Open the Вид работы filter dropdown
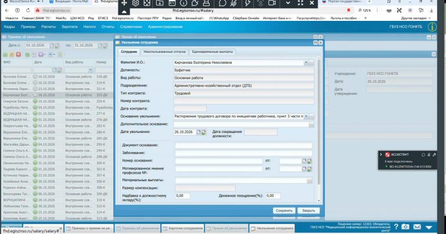446x234 pixels. [x=91, y=69]
